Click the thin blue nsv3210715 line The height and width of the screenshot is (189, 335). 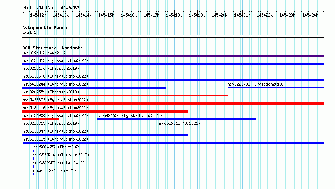pyautogui.click(x=72, y=127)
